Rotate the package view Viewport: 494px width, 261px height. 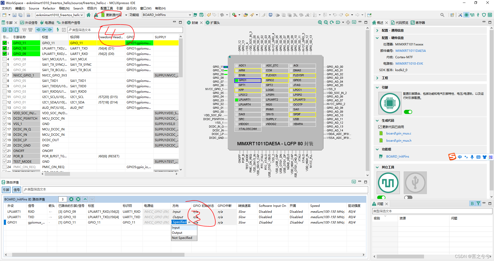click(332, 22)
